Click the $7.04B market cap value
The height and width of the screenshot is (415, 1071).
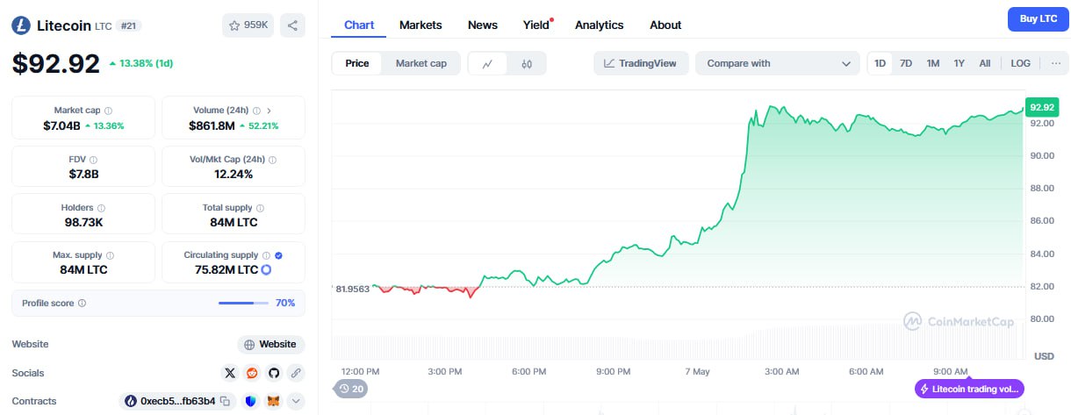(x=61, y=125)
